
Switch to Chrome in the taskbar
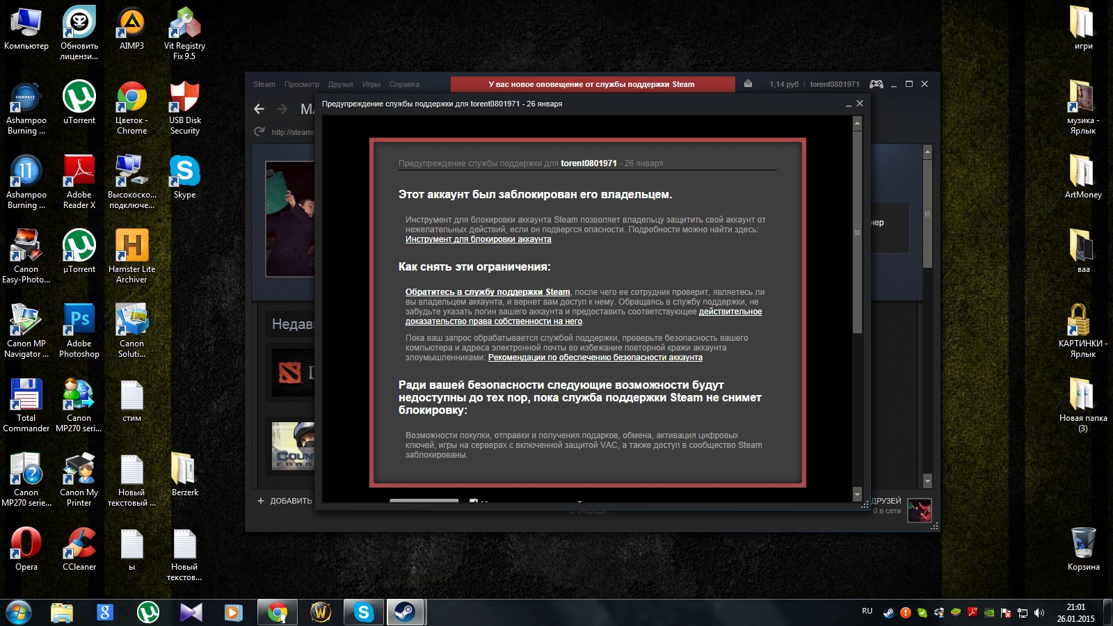click(277, 613)
